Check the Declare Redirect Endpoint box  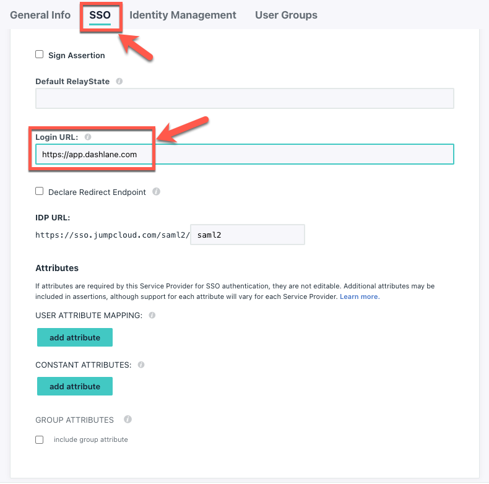click(39, 191)
